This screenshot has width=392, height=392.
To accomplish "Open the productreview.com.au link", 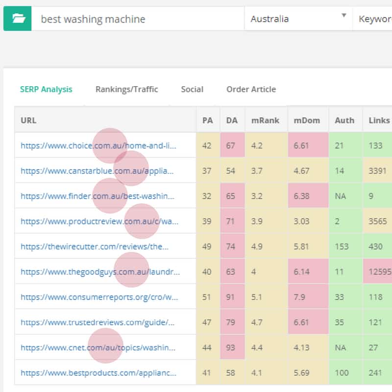I will click(x=99, y=221).
